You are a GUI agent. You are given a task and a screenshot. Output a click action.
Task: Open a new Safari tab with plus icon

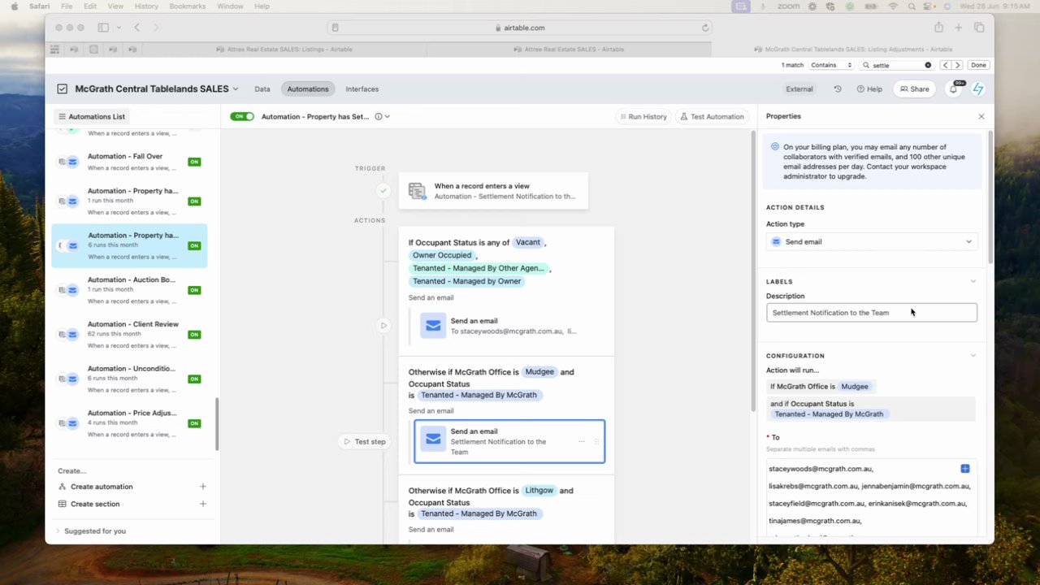click(x=959, y=28)
